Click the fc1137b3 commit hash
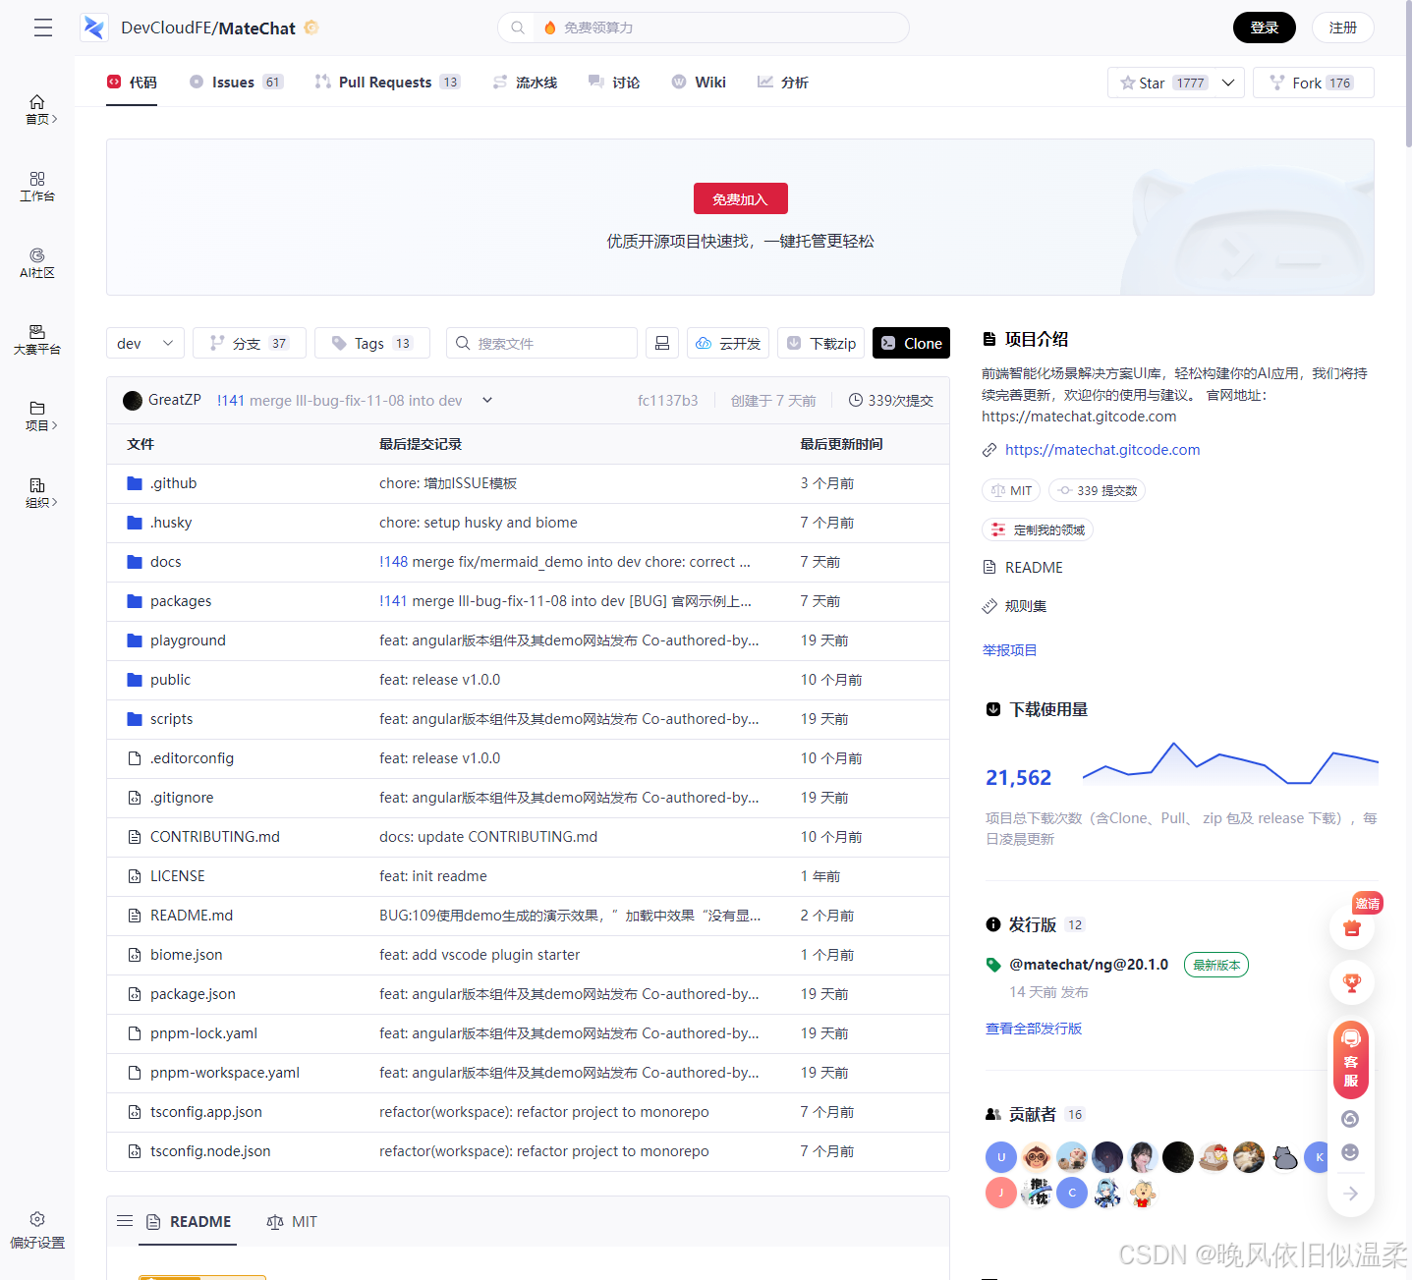Viewport: 1412px width, 1280px height. [668, 400]
